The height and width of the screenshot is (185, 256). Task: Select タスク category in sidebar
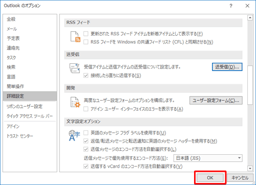click(x=30, y=58)
